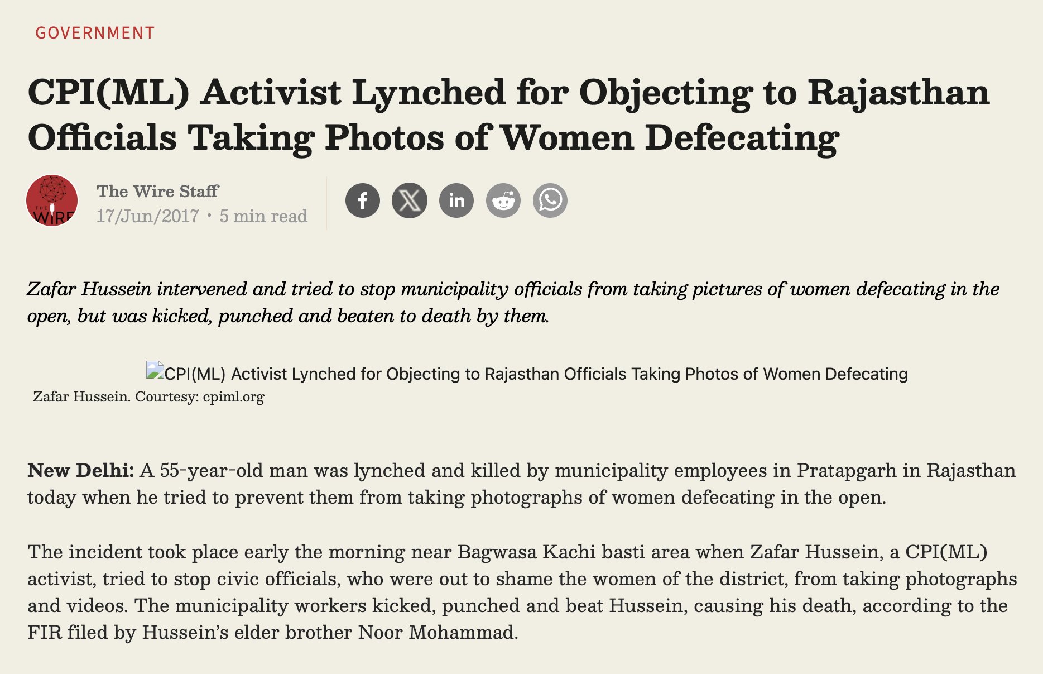Click the italic summary about Zafar Hussein
The image size is (1043, 674).
[513, 302]
